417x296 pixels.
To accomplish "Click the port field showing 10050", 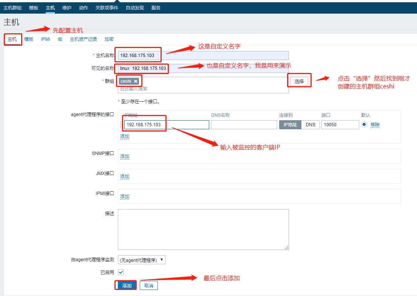I will tap(340, 125).
